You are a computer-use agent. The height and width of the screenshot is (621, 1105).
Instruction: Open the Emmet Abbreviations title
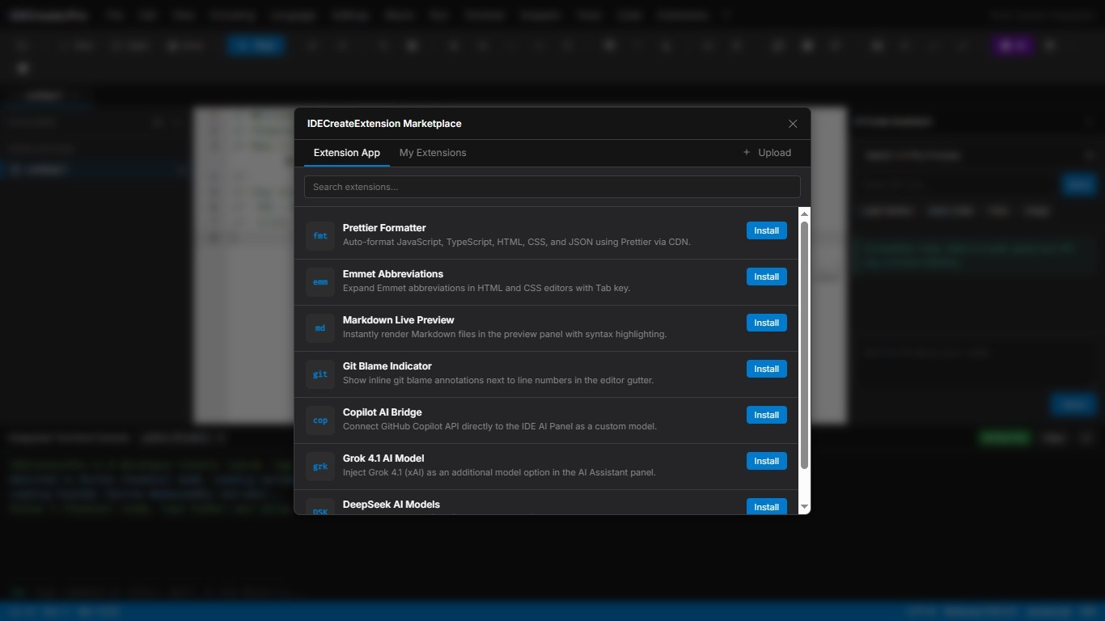(393, 274)
